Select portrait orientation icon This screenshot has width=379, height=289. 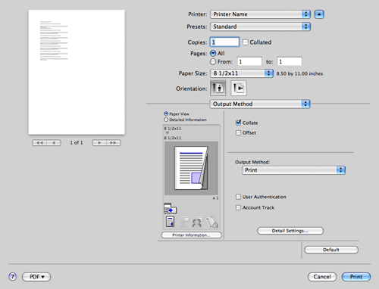218,89
